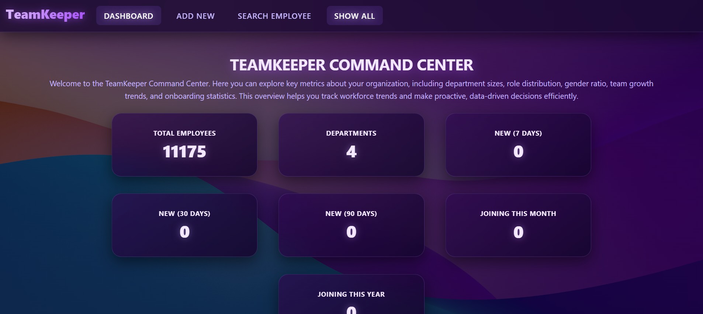Screen dimensions: 703x314
Task: Click the zero value under New (30 Days)
Action: (x=184, y=232)
